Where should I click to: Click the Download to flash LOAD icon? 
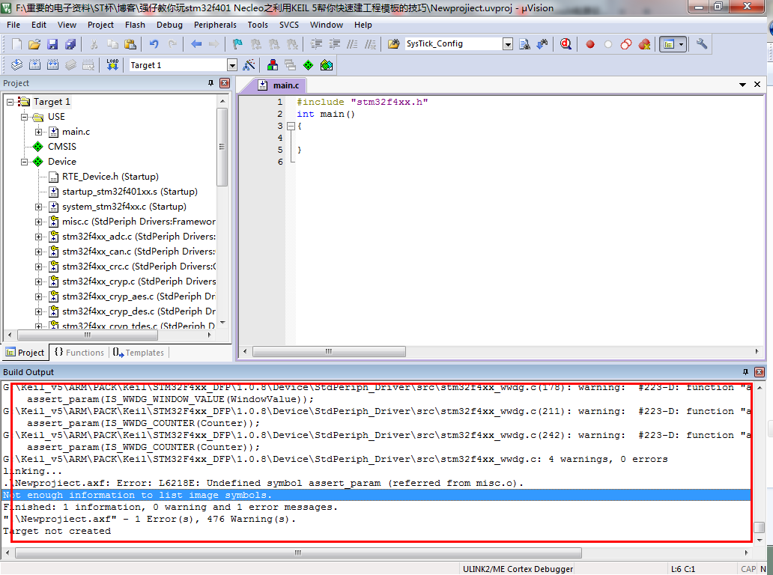(112, 65)
